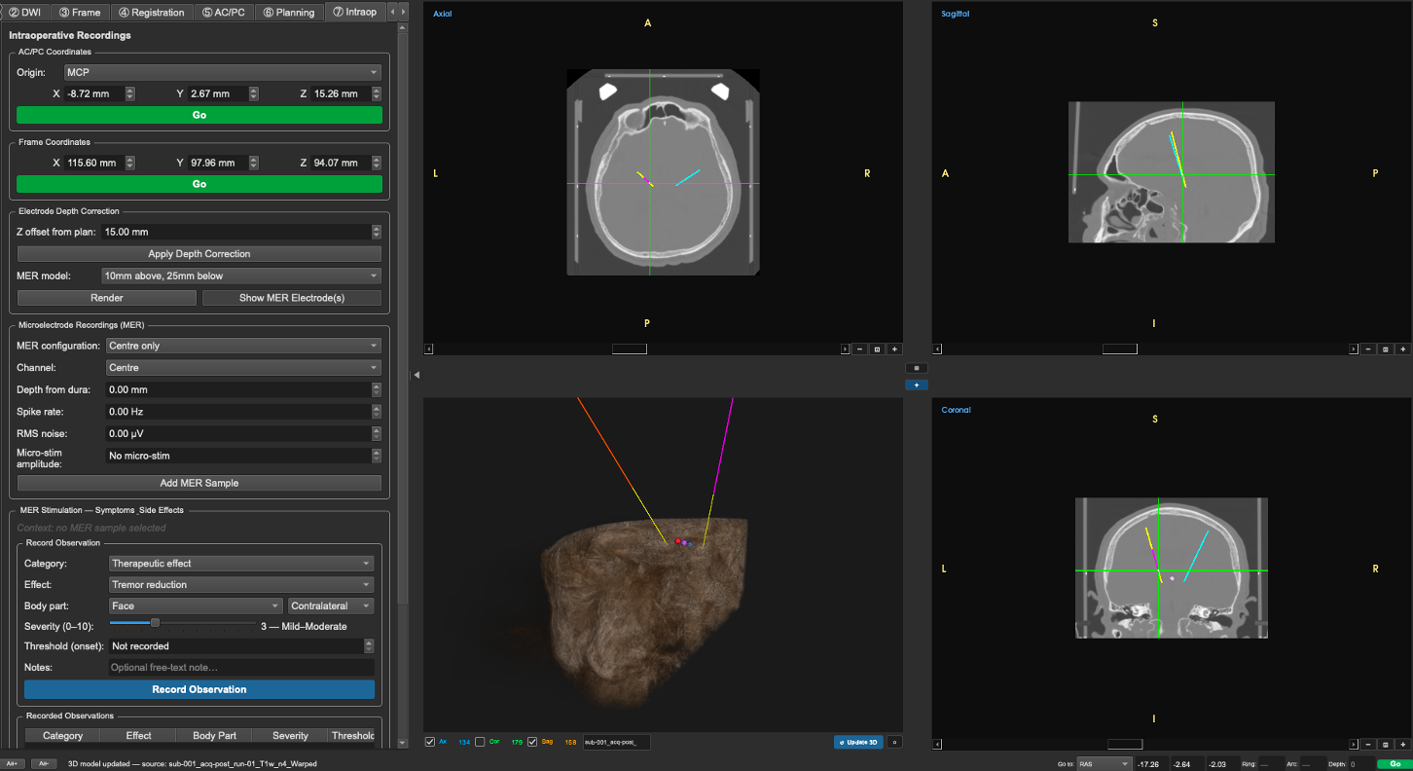Switch to the Frame tab
The width and height of the screenshot is (1413, 771).
[x=80, y=12]
